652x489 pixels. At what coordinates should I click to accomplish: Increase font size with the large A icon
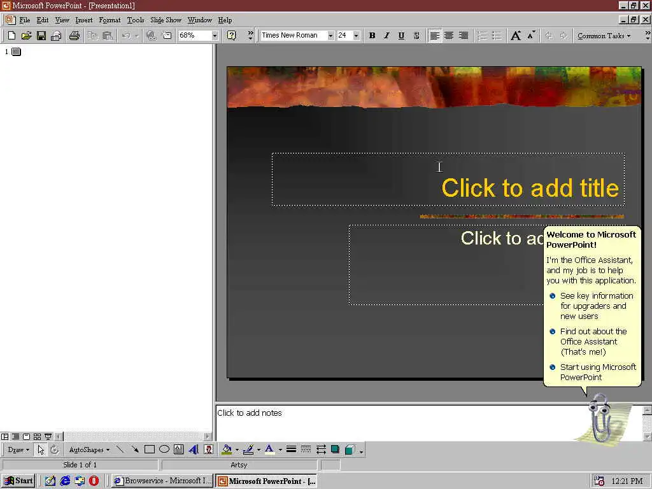pyautogui.click(x=516, y=36)
